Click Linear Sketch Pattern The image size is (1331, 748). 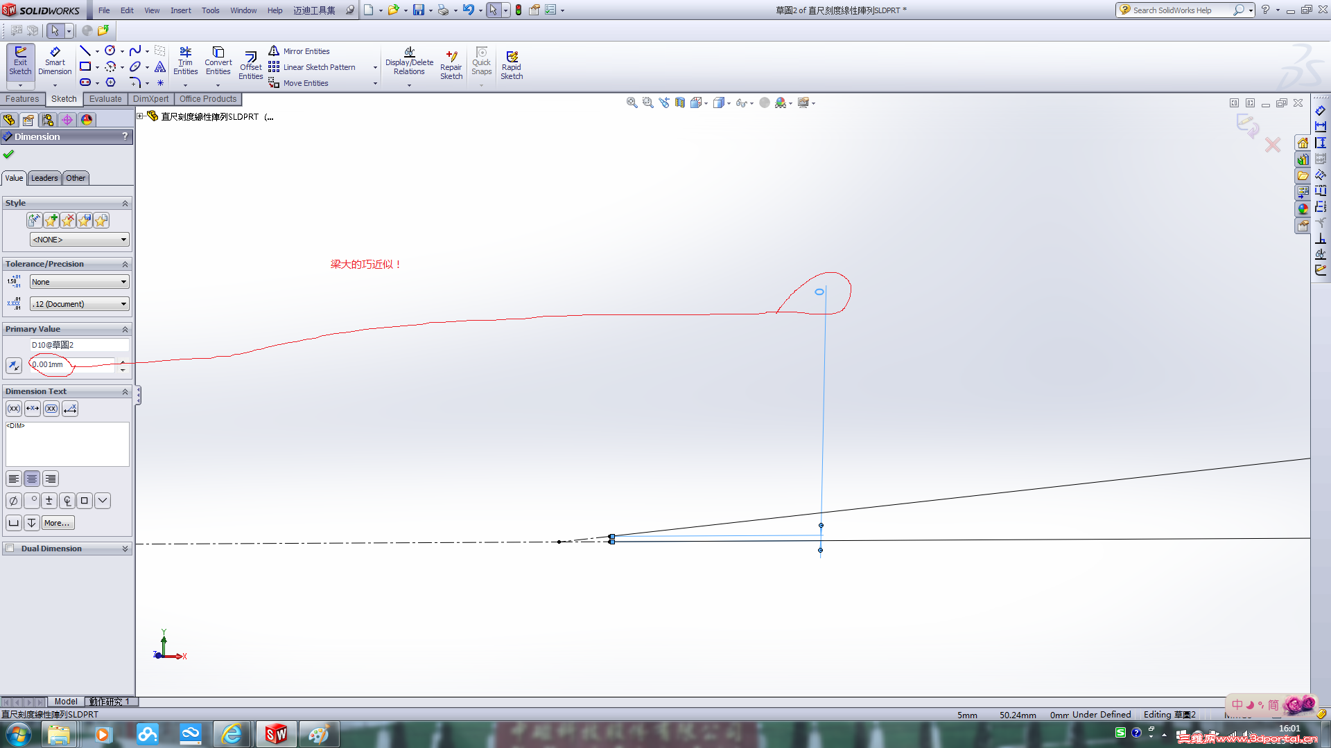click(x=312, y=67)
